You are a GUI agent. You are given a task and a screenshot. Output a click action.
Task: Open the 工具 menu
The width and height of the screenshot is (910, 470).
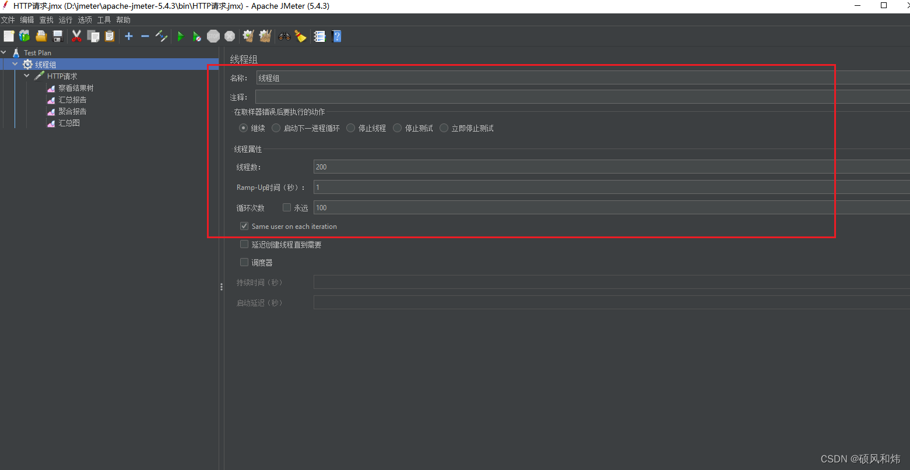(x=104, y=20)
